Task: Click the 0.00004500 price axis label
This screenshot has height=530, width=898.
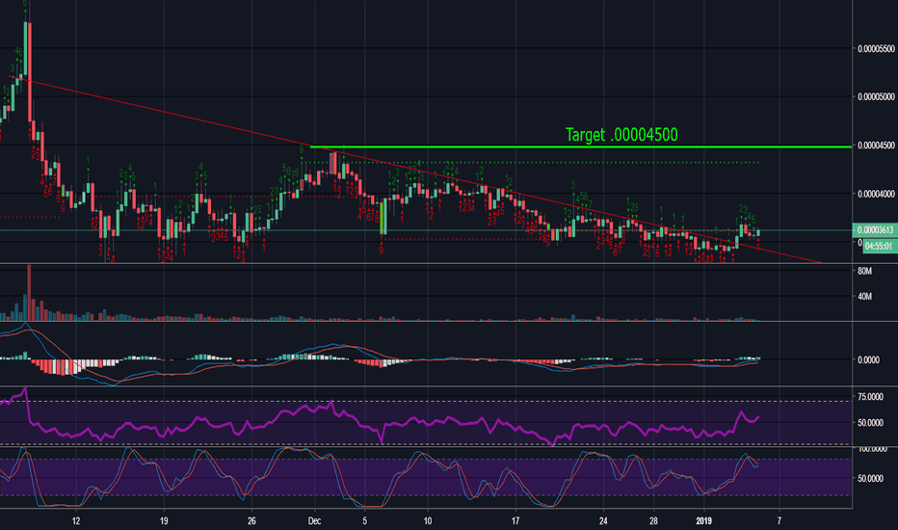Action: pos(876,146)
